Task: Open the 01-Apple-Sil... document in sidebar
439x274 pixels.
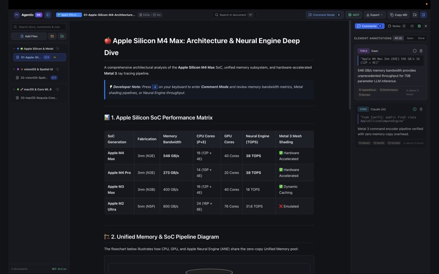Action: (x=40, y=58)
